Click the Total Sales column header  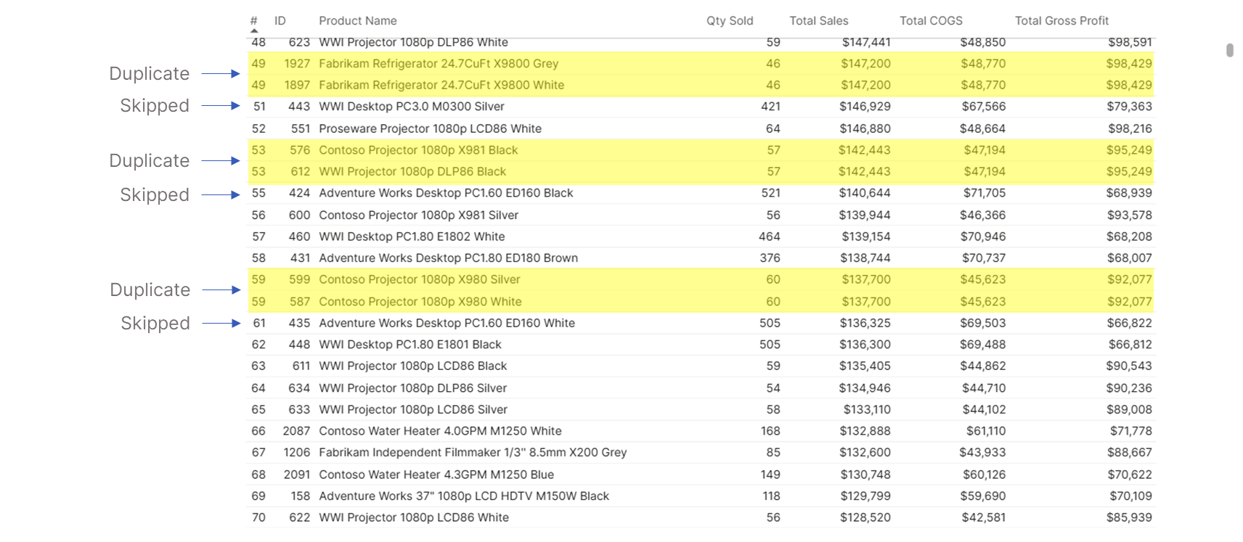[x=819, y=21]
